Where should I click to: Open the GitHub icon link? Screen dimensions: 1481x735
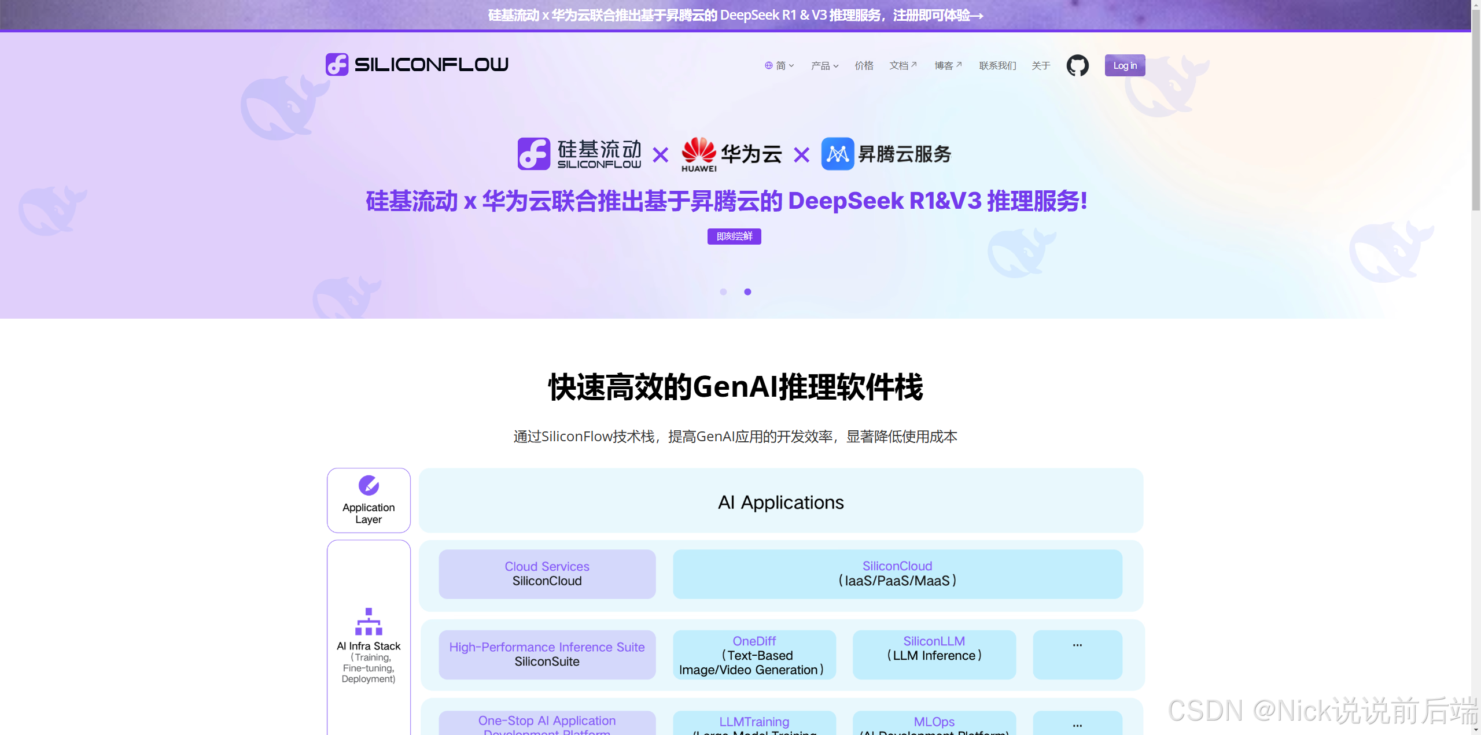click(1077, 65)
